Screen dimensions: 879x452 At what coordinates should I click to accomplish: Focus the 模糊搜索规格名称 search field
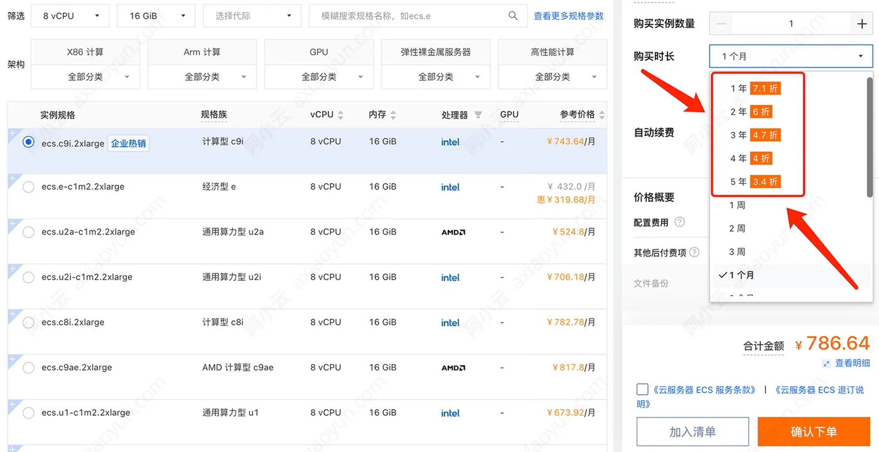[x=418, y=16]
